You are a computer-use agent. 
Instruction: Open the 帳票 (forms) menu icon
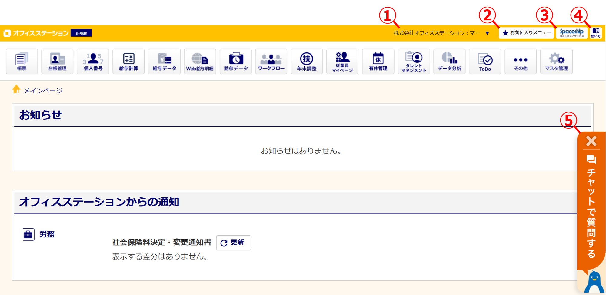[22, 61]
